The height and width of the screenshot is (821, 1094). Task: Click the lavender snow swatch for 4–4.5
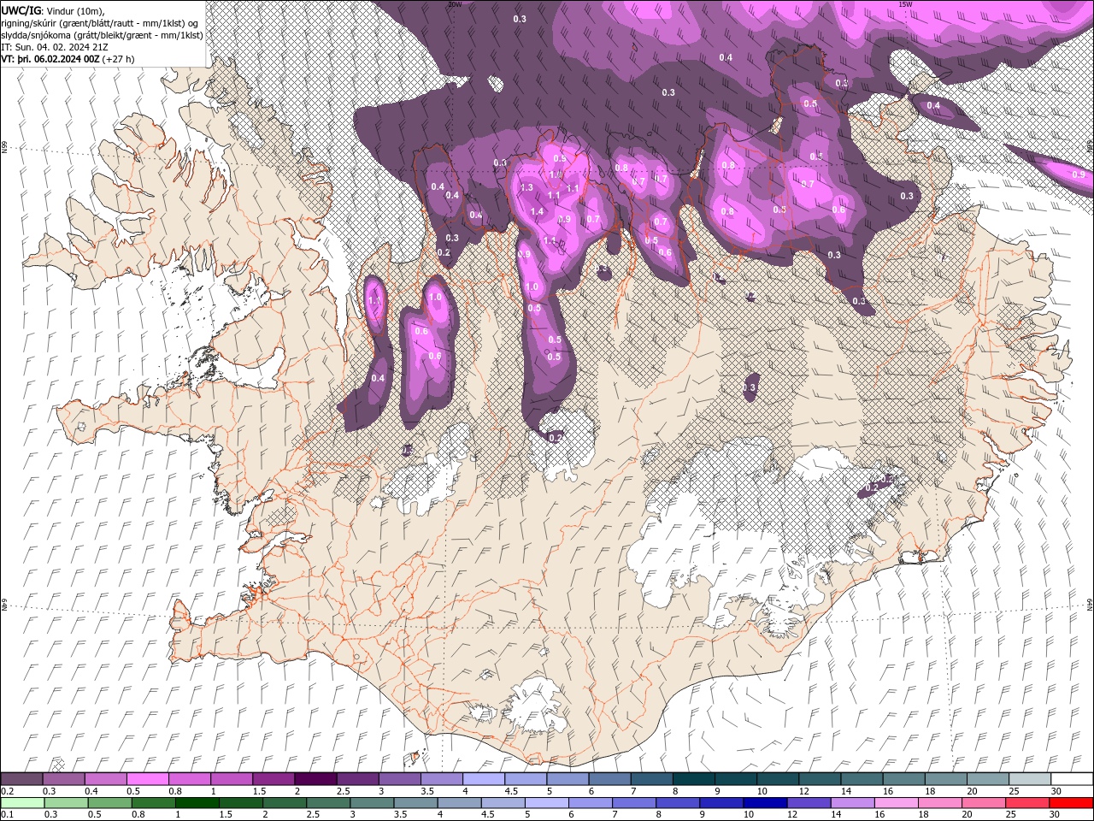click(483, 779)
